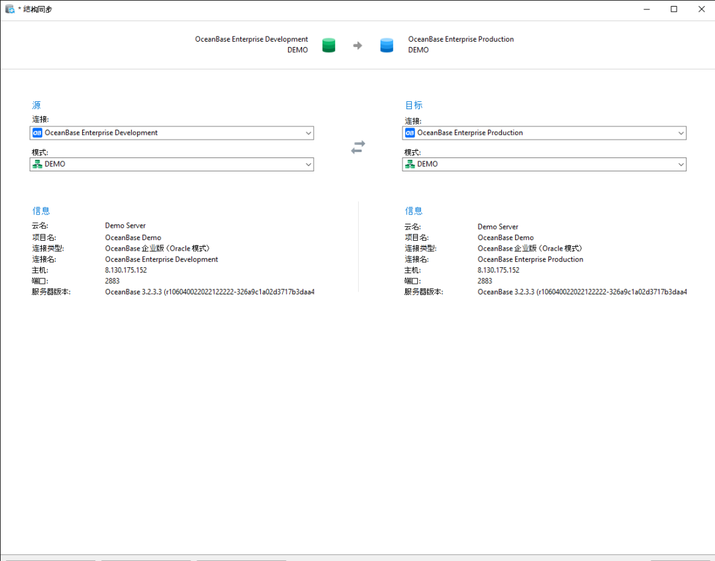Screen dimensions: 715x561
Task: Click the OB icon in source connection
Action: pyautogui.click(x=37, y=132)
